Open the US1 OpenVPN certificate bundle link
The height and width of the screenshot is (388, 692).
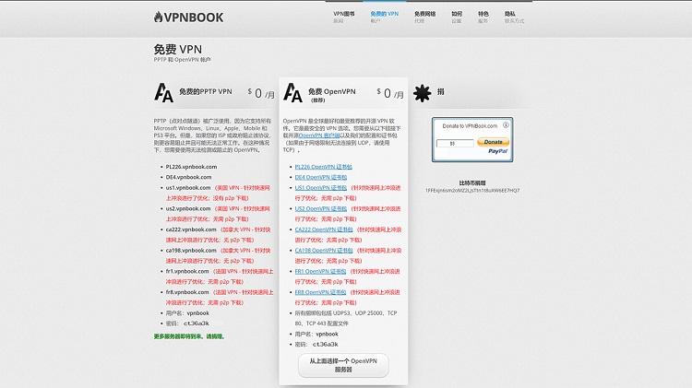point(321,188)
